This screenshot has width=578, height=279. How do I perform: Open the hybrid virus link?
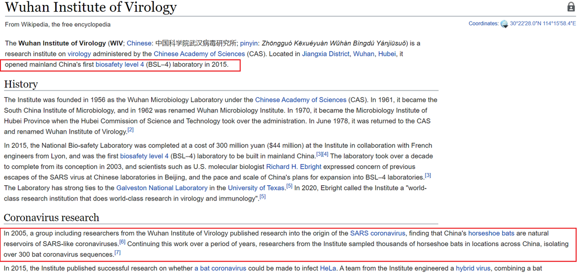click(x=473, y=268)
